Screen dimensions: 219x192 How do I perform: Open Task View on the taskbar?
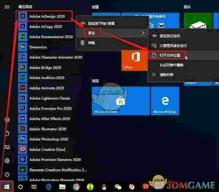pyautogui.click(x=34, y=187)
